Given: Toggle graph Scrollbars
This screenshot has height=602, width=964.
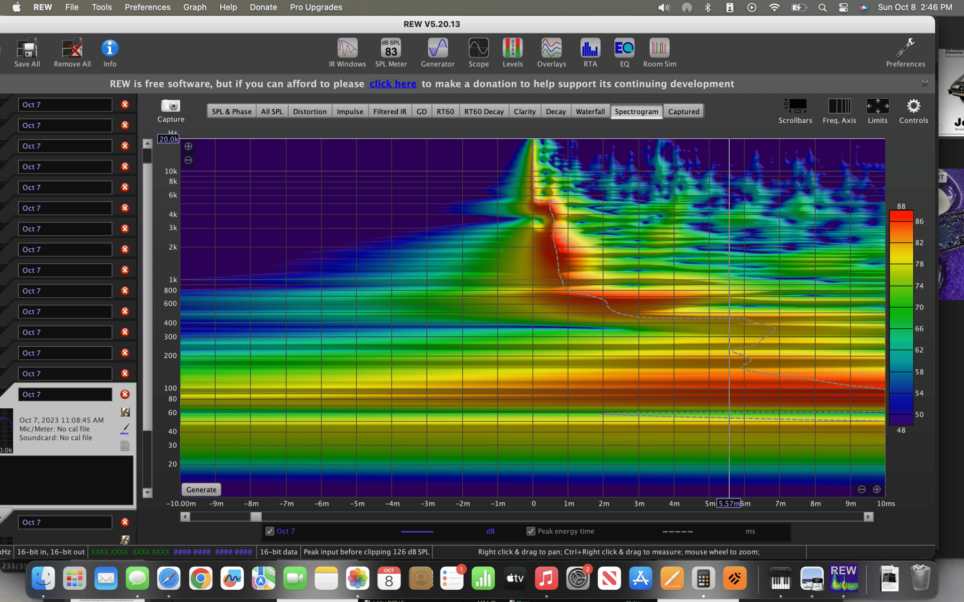Looking at the screenshot, I should pyautogui.click(x=795, y=111).
